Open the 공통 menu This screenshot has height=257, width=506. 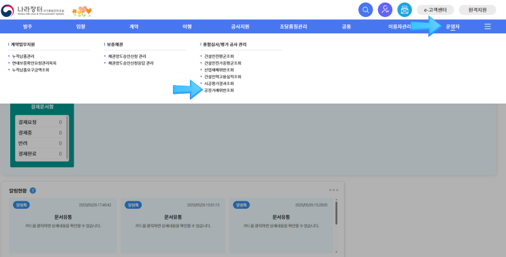[x=347, y=27]
